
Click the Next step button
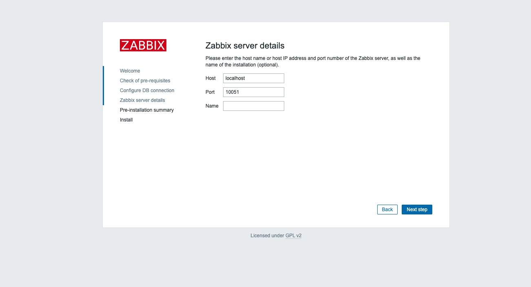pos(417,210)
